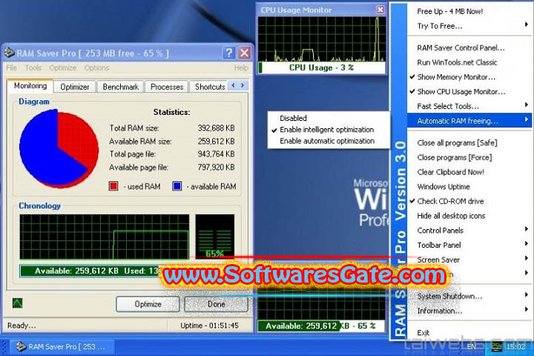This screenshot has width=534, height=356.
Task: Choose Close all programs [Safe]
Action: coord(469,142)
